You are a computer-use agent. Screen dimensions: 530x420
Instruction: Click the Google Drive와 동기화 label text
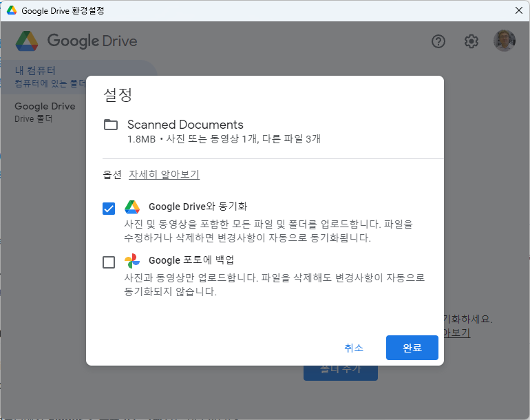tap(198, 207)
